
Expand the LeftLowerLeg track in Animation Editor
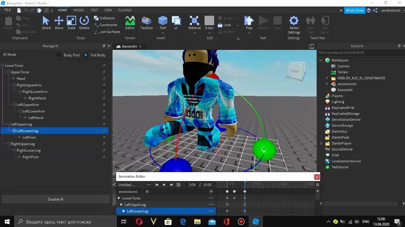pos(124,211)
